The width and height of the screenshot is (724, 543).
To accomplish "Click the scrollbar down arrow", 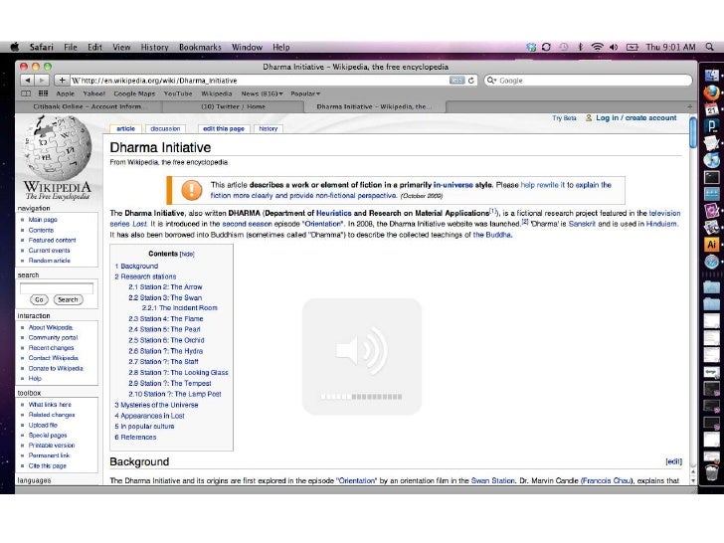I will [x=692, y=480].
